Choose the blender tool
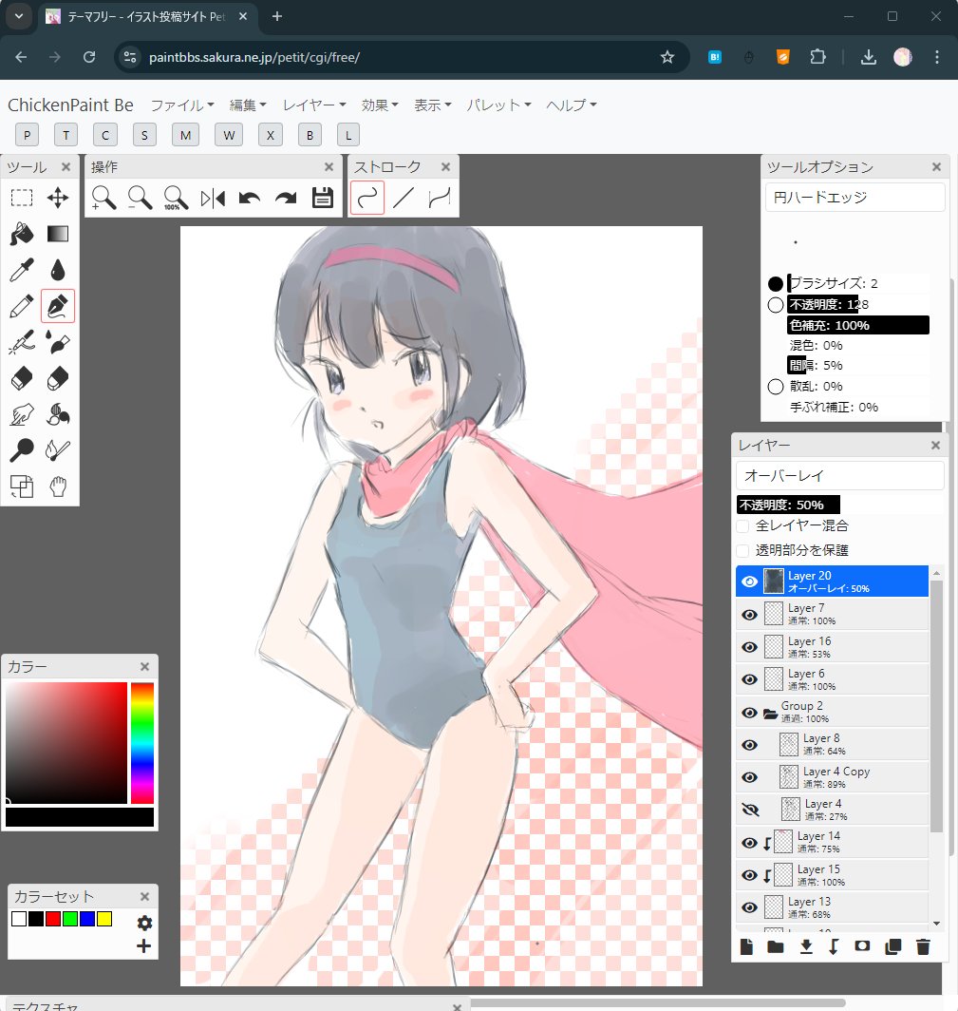 (x=58, y=414)
